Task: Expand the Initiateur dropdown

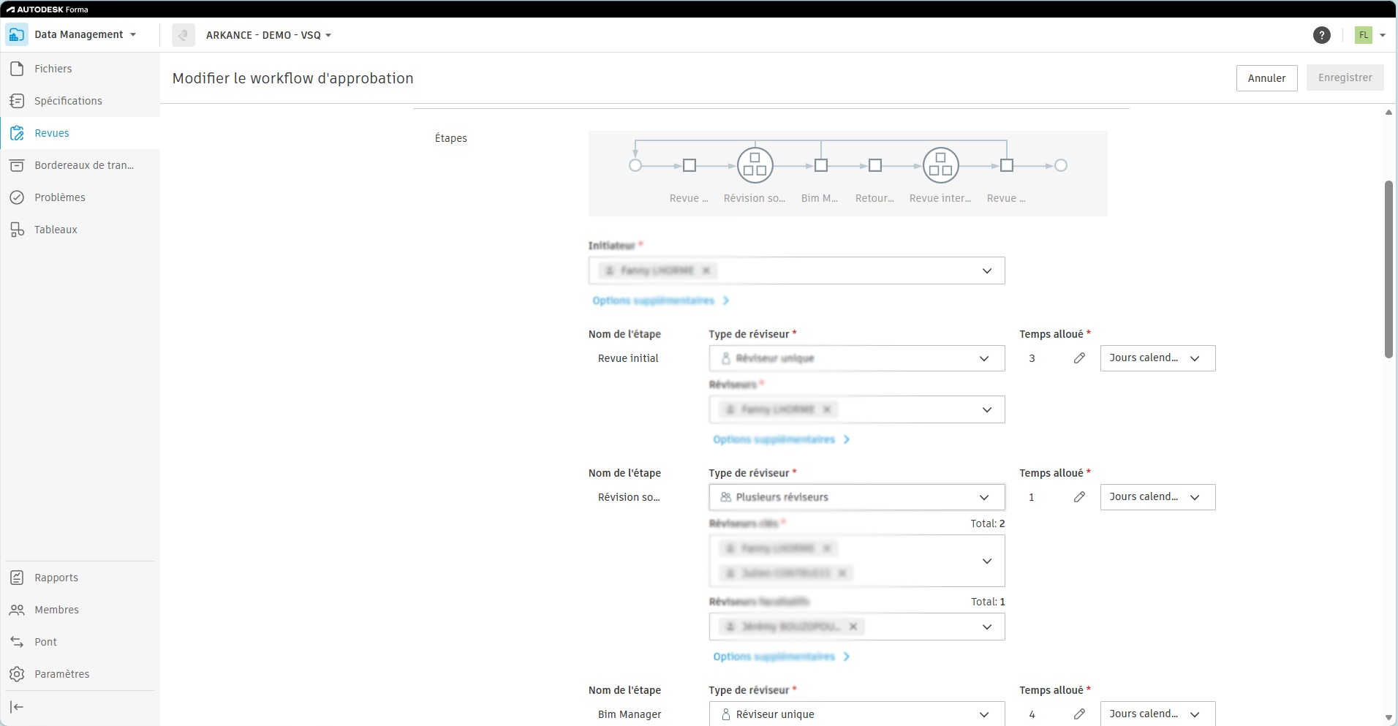Action: pyautogui.click(x=987, y=271)
